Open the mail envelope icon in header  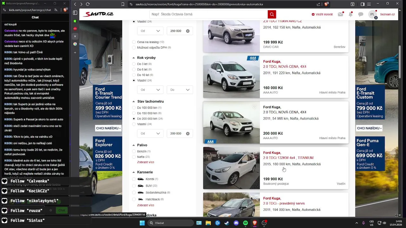(341, 14)
